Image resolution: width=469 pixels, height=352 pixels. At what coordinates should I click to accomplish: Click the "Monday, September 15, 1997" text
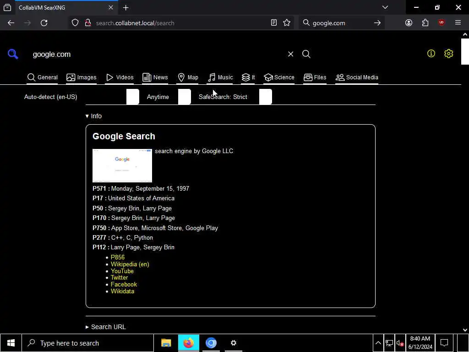click(x=150, y=188)
